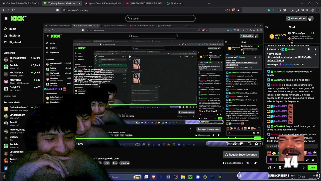The height and width of the screenshot is (181, 321).
Task: Click the user report icon beside share
Action: pos(256,163)
